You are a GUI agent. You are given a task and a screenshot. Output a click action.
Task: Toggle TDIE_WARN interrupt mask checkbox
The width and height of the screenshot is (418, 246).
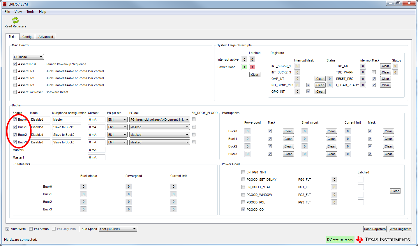[374, 72]
